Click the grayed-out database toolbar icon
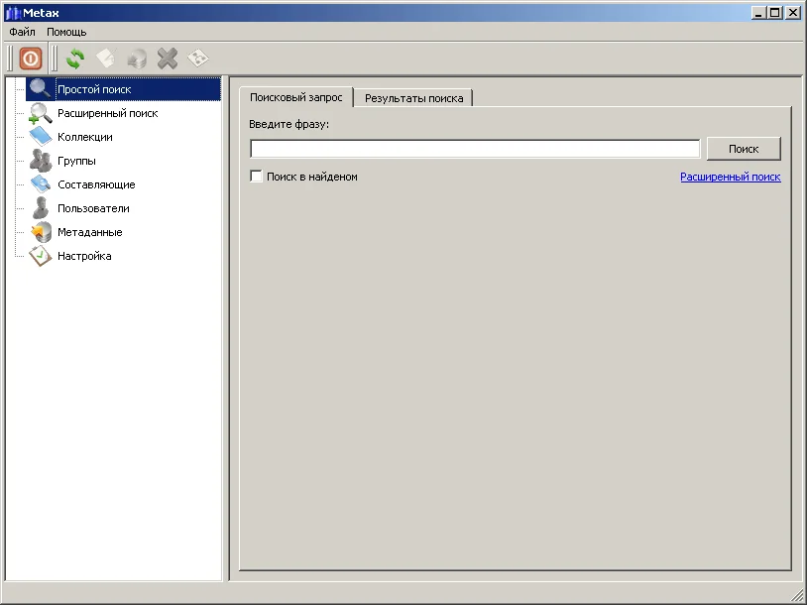Screen dimensions: 807x605 tap(137, 59)
